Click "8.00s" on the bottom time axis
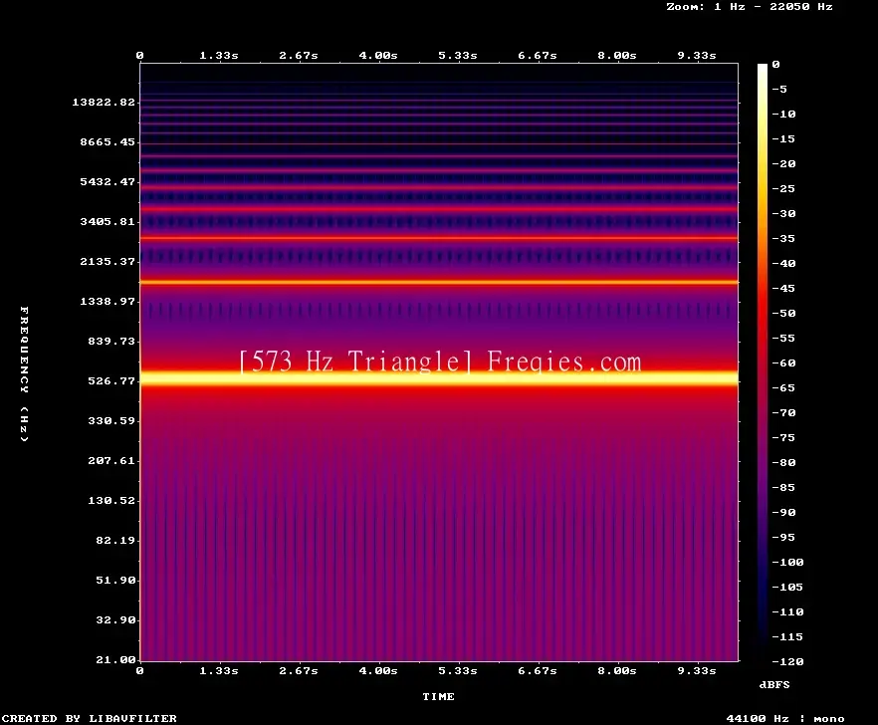This screenshot has width=878, height=725. tap(616, 670)
